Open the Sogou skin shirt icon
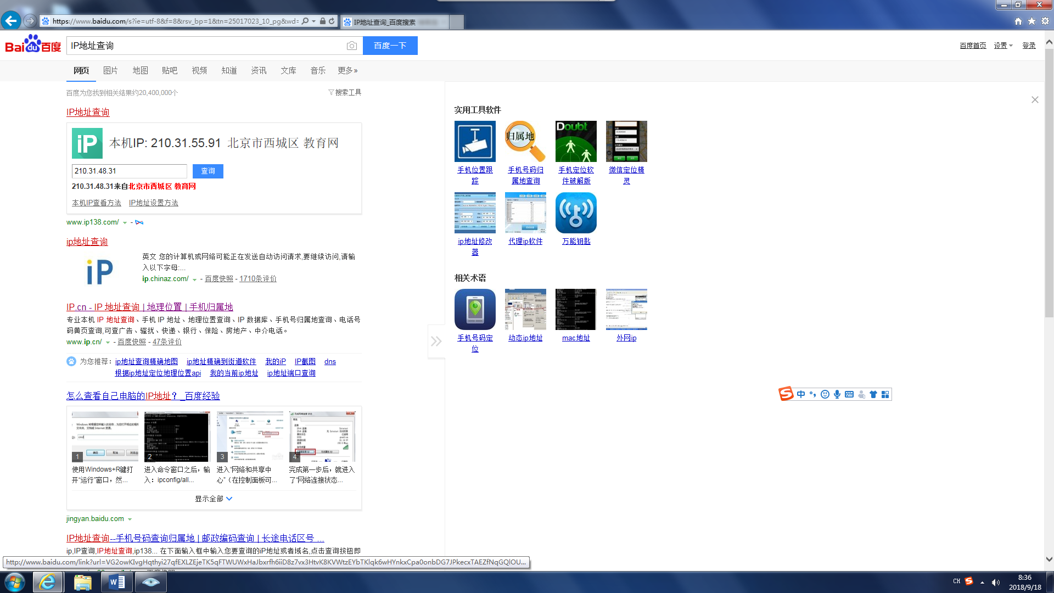1054x593 pixels. (873, 394)
